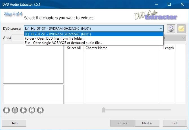Viewport: 189px width, 130px height.
Task: Click the playback position slider handle
Action: point(104,110)
